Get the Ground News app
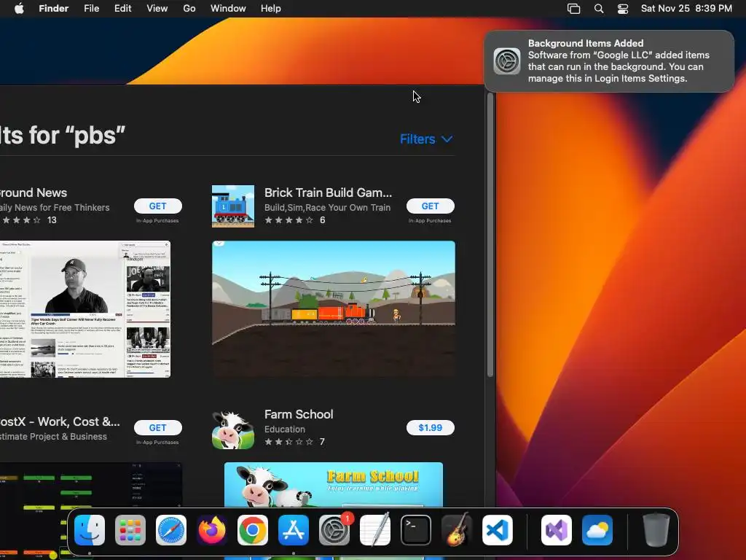 (158, 206)
